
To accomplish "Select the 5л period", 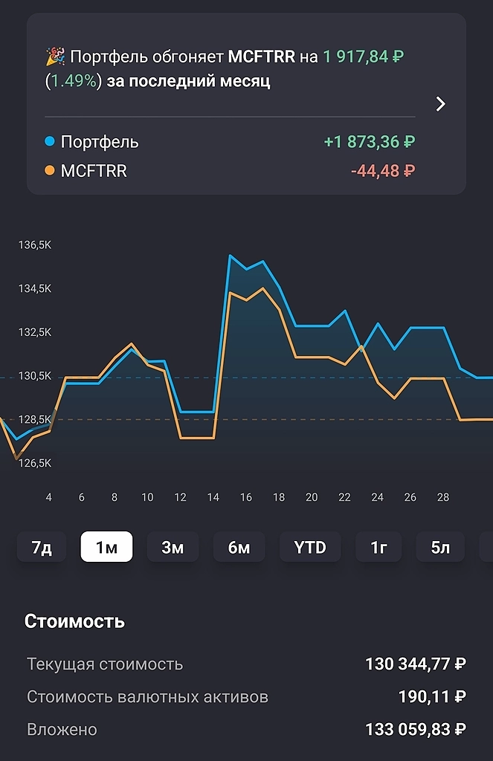I will tap(441, 546).
